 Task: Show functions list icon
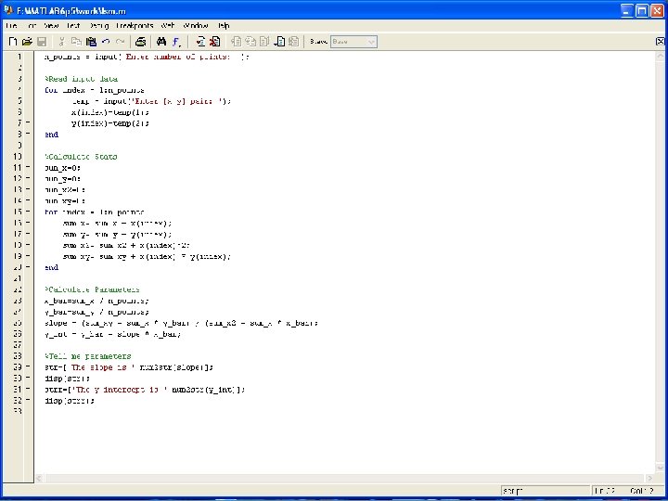click(176, 42)
